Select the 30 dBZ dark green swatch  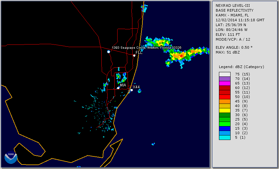tap(225, 115)
